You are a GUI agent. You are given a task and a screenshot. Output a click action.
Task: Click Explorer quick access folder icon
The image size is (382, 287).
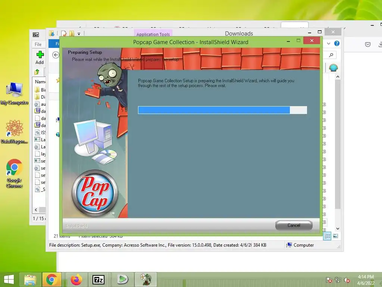coord(51,33)
